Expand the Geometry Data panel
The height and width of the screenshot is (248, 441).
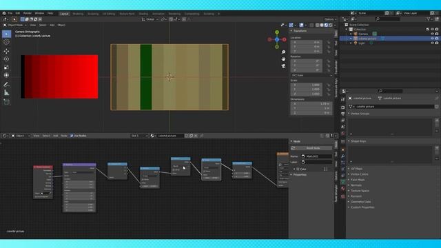click(x=360, y=202)
